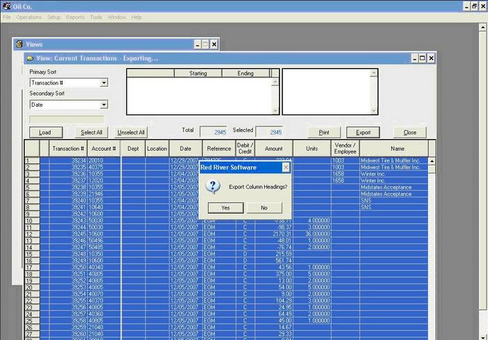Click the question mark icon in dialog
This screenshot has width=488, height=340.
point(213,186)
